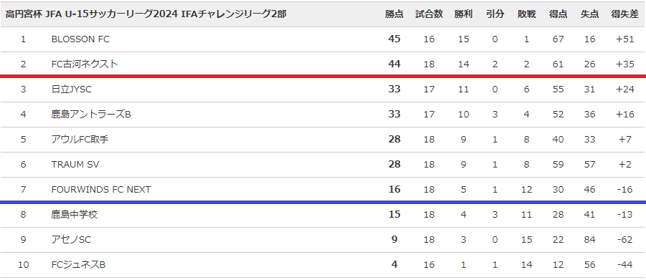
Task: Click the 鹿島中学校 team name
Action: pyautogui.click(x=74, y=215)
